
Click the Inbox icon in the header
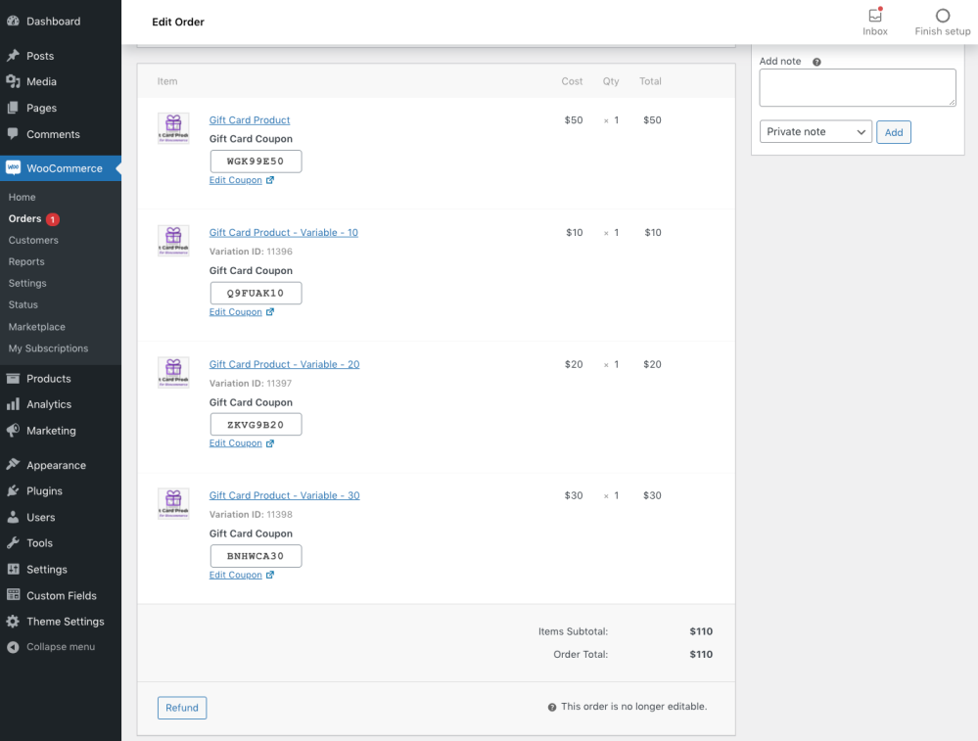(874, 16)
